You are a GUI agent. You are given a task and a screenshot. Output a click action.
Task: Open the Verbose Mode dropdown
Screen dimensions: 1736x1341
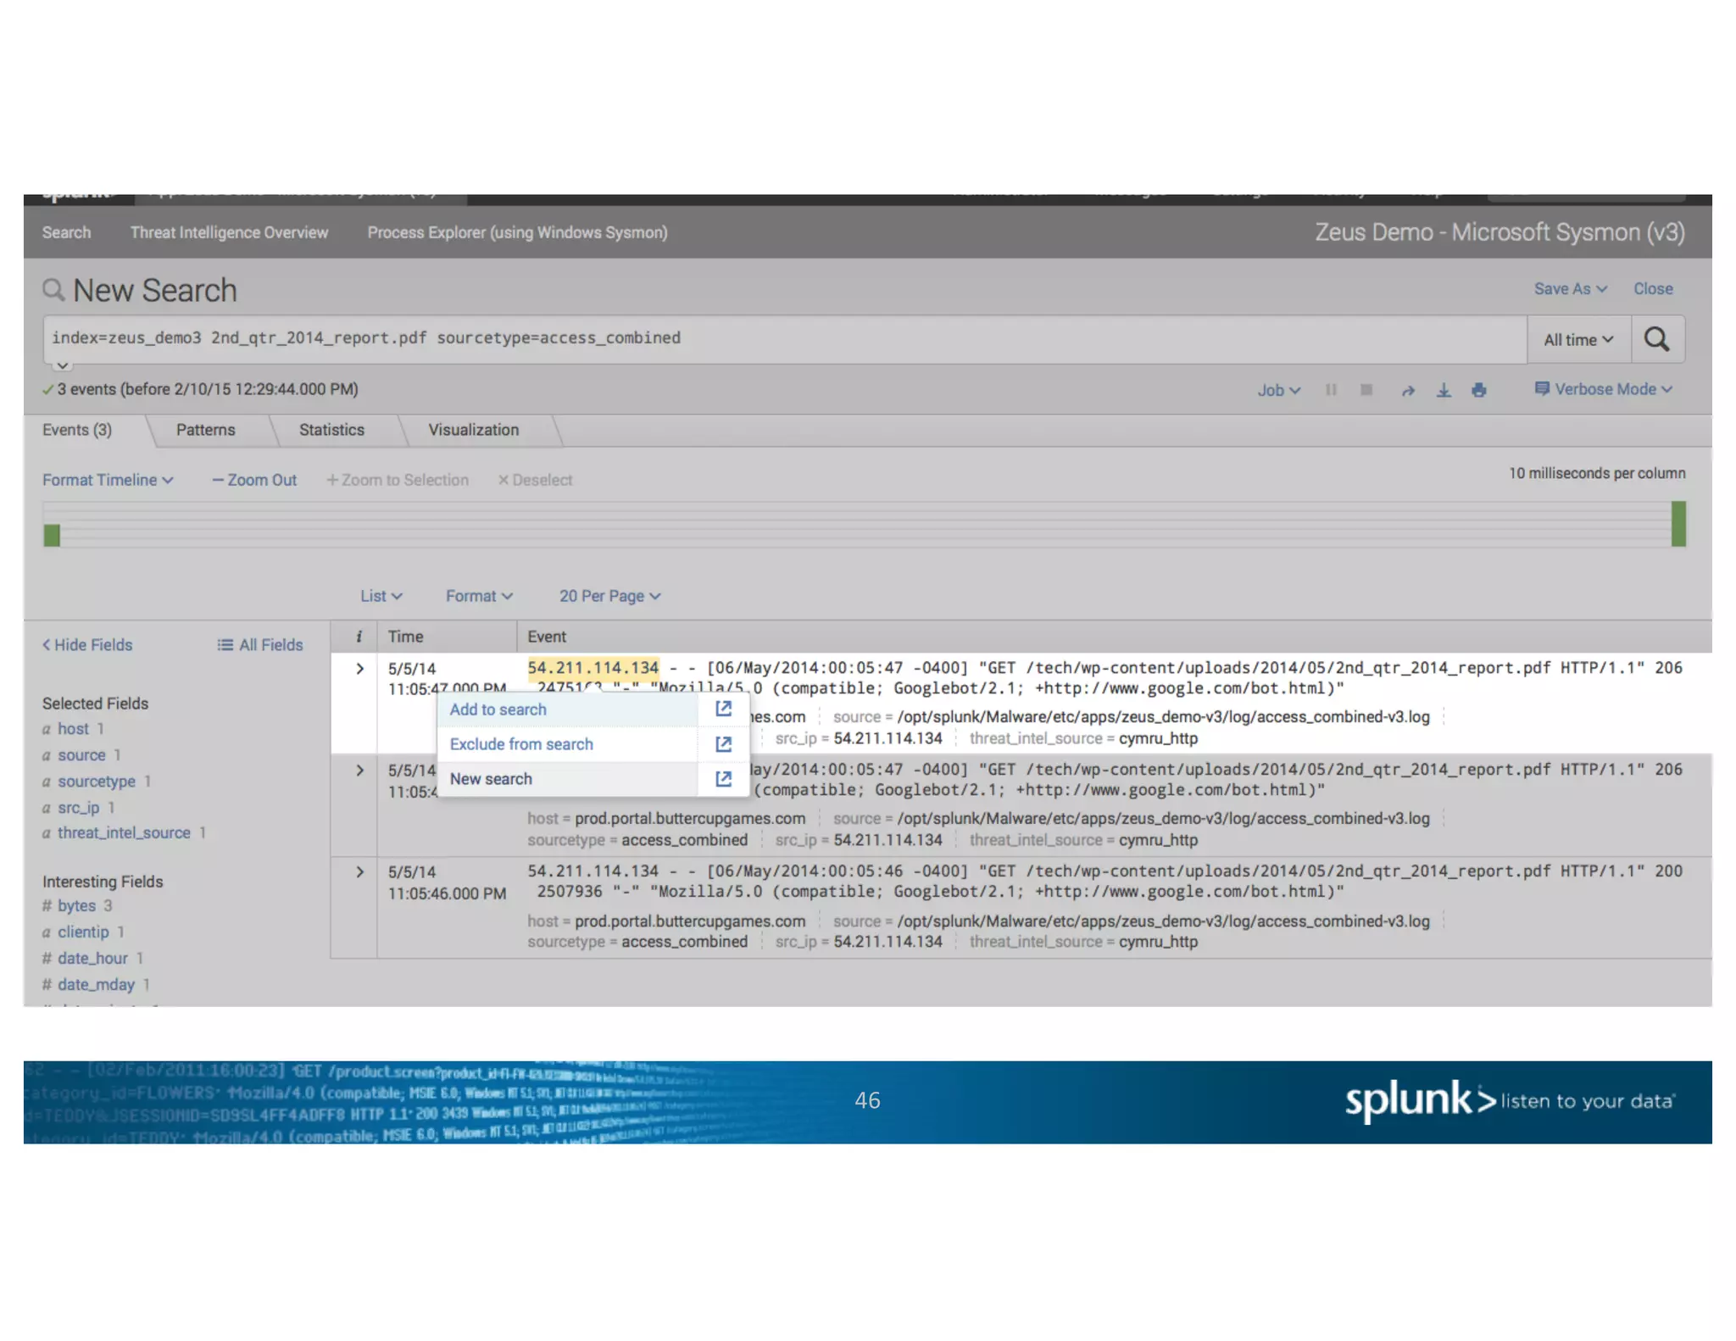[1603, 389]
